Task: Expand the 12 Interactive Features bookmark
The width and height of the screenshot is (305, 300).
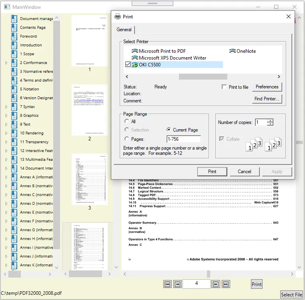Action: click(x=6, y=151)
